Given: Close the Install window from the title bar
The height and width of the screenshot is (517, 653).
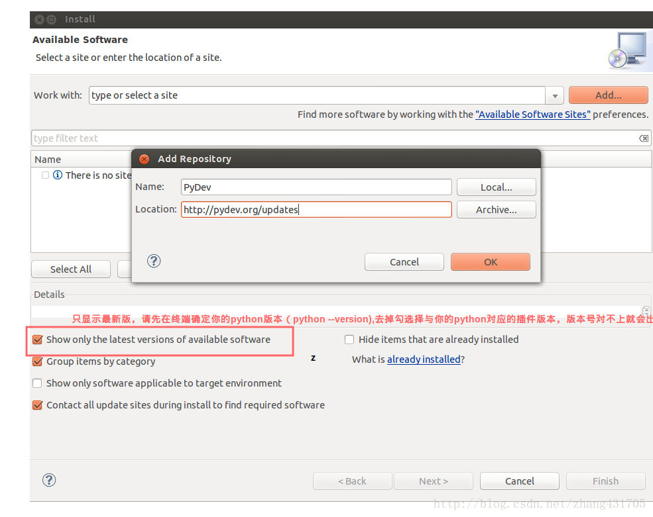Looking at the screenshot, I should [40, 19].
